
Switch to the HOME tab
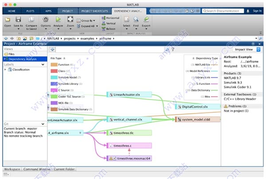(x=12, y=11)
